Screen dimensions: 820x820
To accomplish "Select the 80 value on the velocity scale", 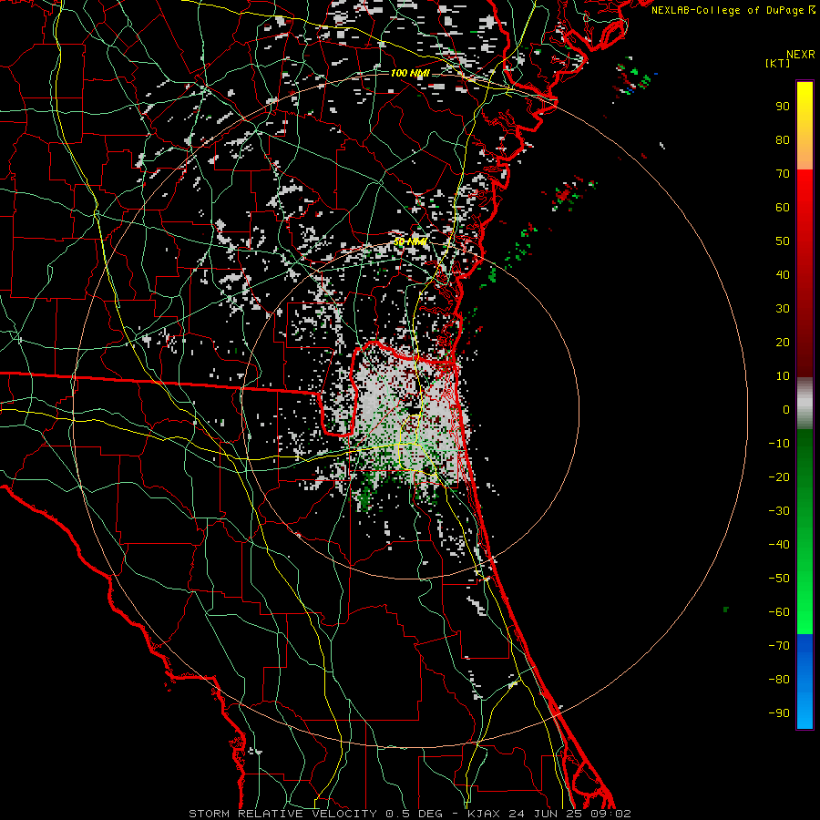I will coord(783,139).
